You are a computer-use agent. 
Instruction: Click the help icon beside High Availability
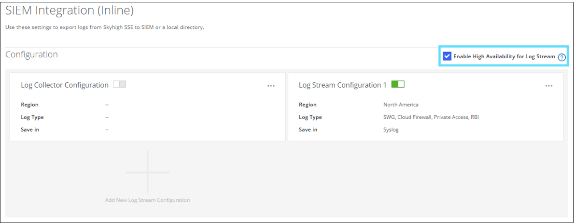pyautogui.click(x=561, y=57)
